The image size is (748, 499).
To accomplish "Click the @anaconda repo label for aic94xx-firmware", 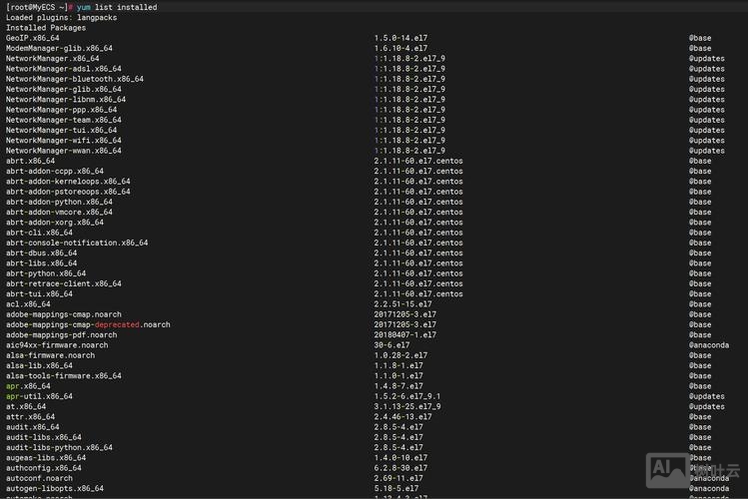I will point(709,345).
